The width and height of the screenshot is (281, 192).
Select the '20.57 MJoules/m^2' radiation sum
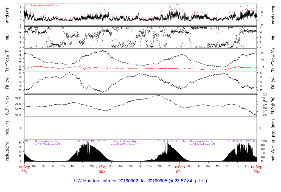tap(127, 144)
